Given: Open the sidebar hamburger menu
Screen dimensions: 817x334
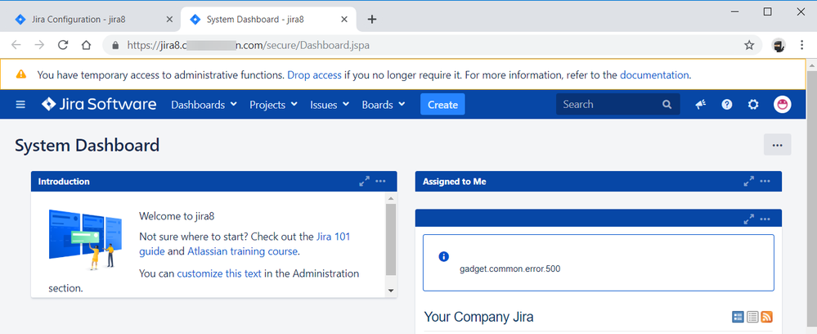Looking at the screenshot, I should point(20,105).
